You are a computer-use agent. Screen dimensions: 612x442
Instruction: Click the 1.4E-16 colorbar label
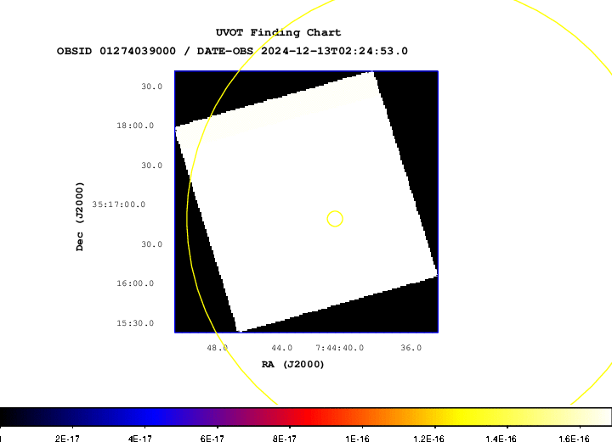coord(501,439)
